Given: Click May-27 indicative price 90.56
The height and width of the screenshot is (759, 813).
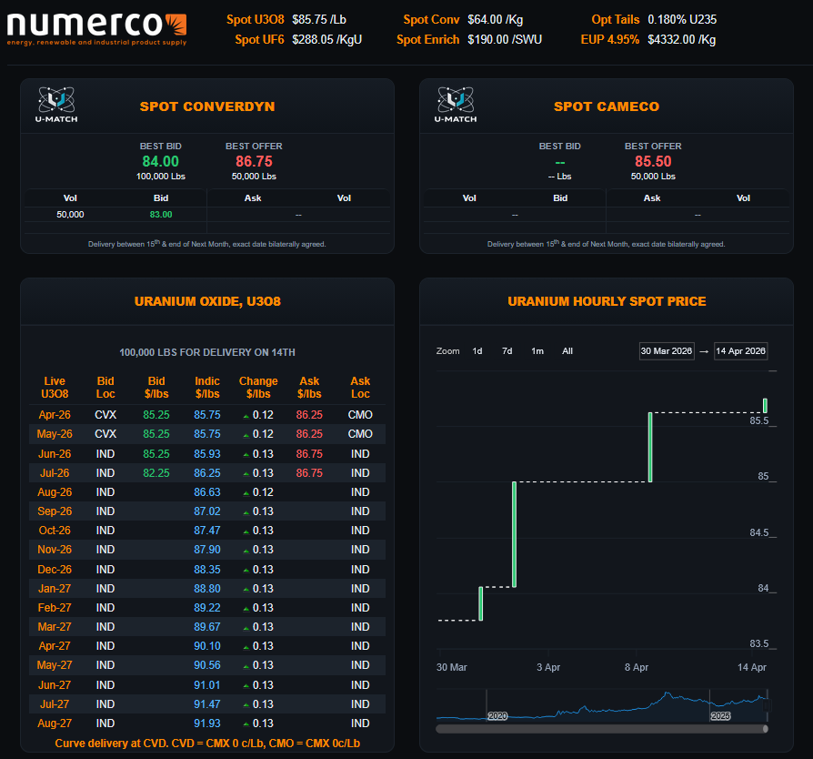Looking at the screenshot, I should (x=206, y=665).
